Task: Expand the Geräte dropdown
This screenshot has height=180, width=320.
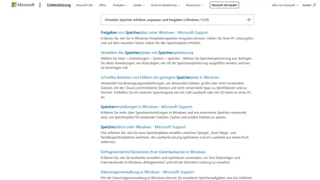Action: click(x=139, y=5)
